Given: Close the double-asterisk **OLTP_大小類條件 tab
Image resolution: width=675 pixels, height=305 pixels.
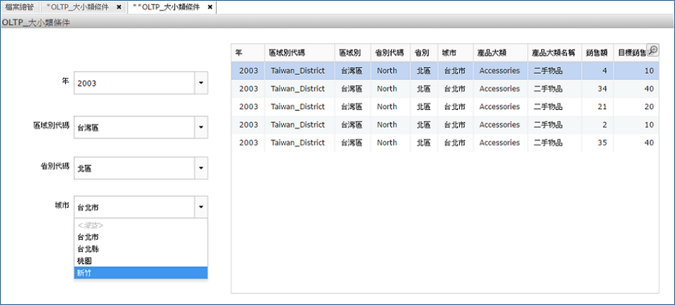Looking at the screenshot, I should pos(210,7).
